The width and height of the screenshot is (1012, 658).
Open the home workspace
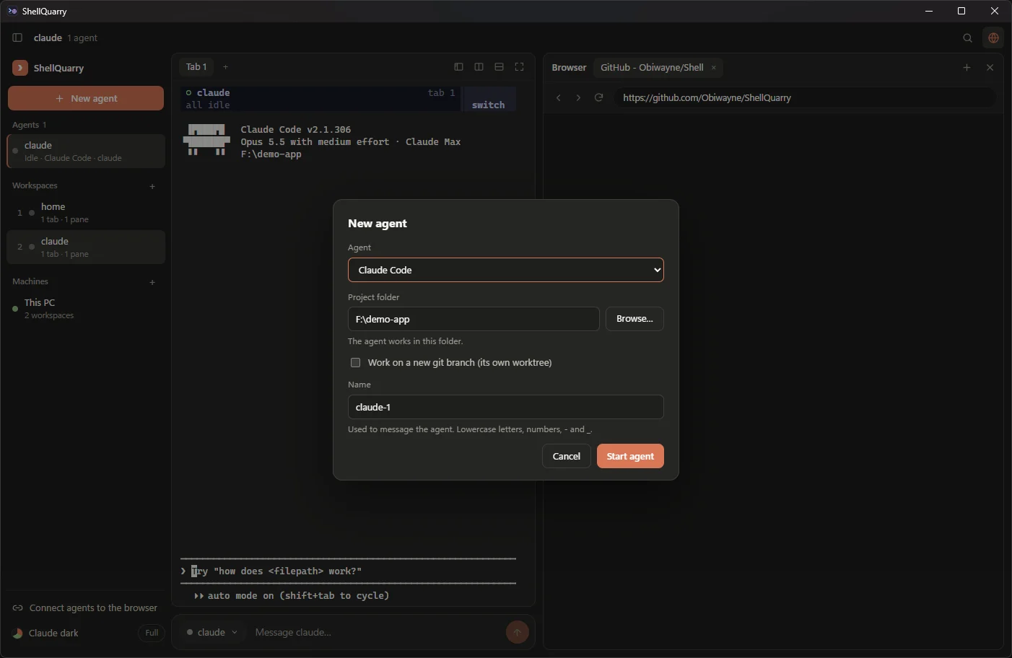[x=86, y=213]
